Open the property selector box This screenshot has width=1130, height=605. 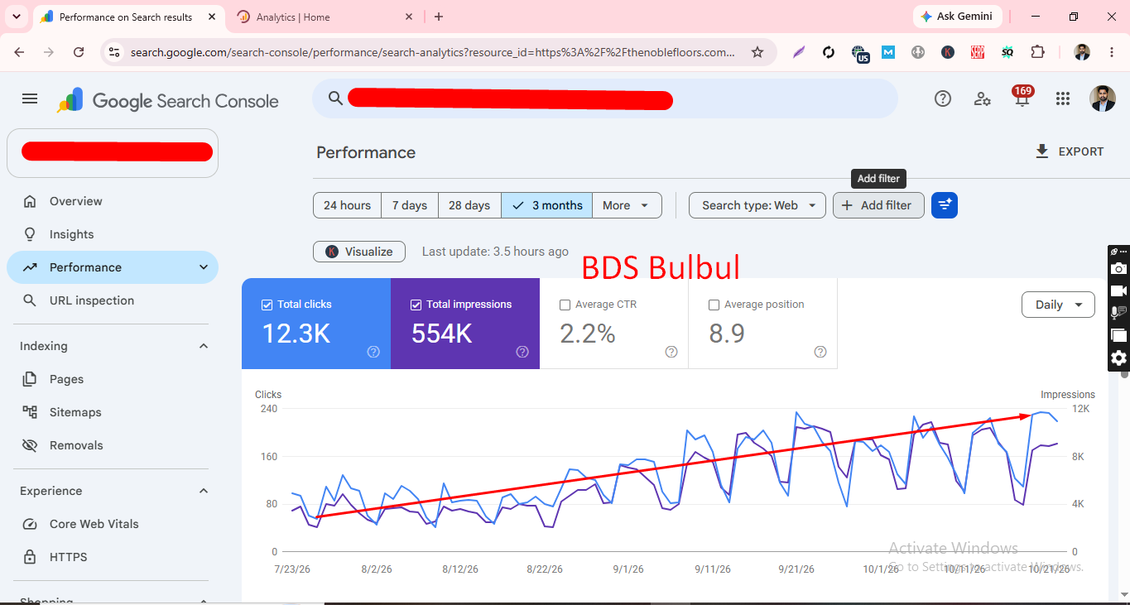[x=113, y=152]
